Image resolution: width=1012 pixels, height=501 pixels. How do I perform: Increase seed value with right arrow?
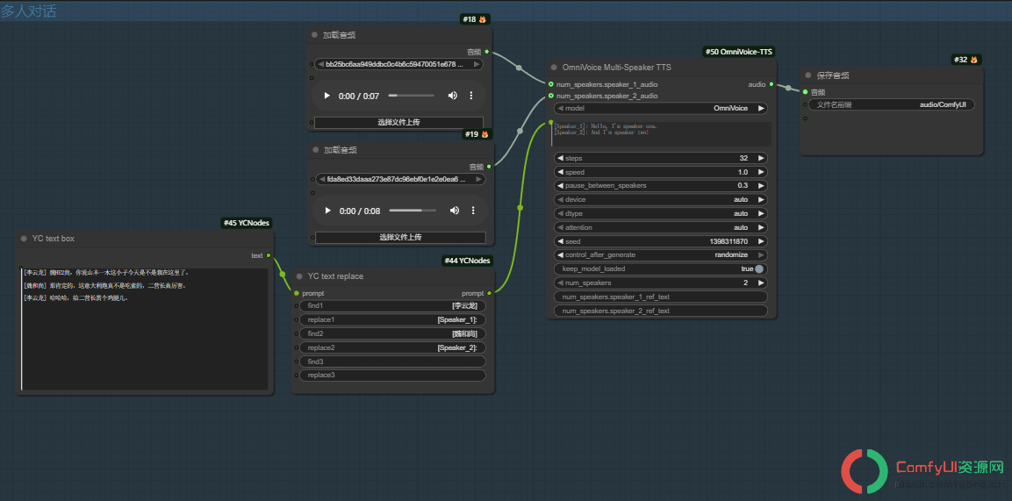pos(762,241)
